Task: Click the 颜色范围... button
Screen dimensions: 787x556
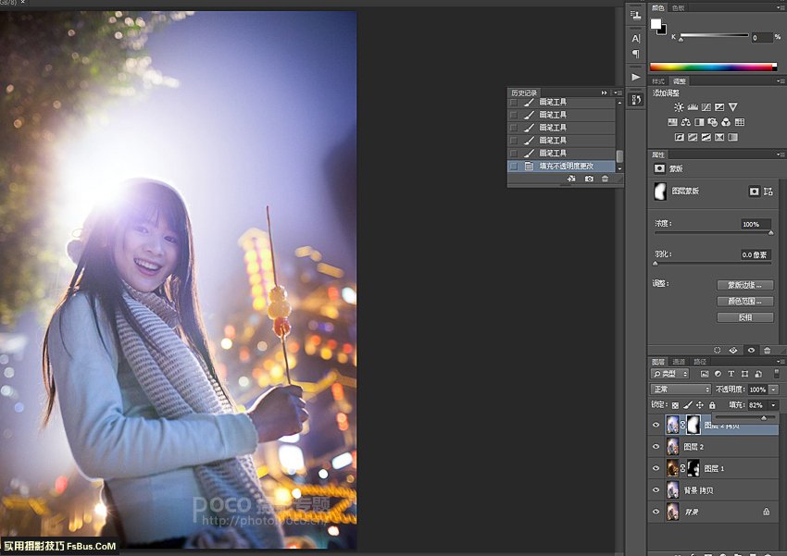Action: pyautogui.click(x=744, y=302)
